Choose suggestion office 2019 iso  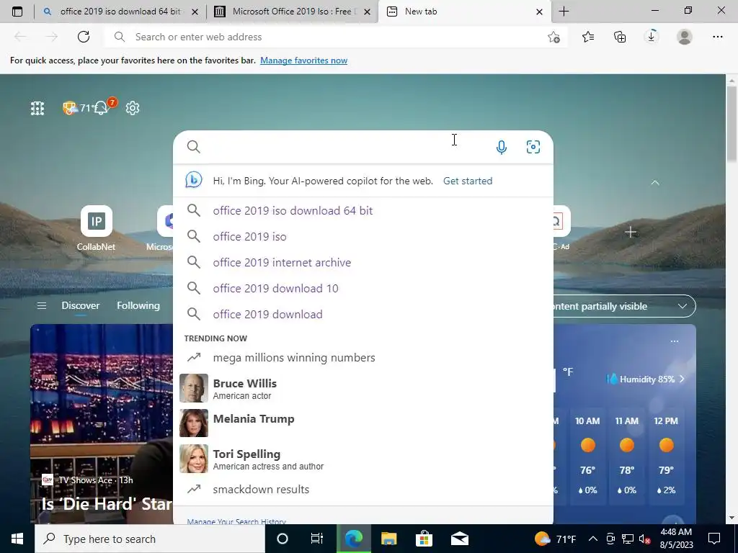point(363,236)
